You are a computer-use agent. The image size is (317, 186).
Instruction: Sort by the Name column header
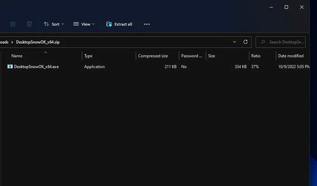point(17,56)
